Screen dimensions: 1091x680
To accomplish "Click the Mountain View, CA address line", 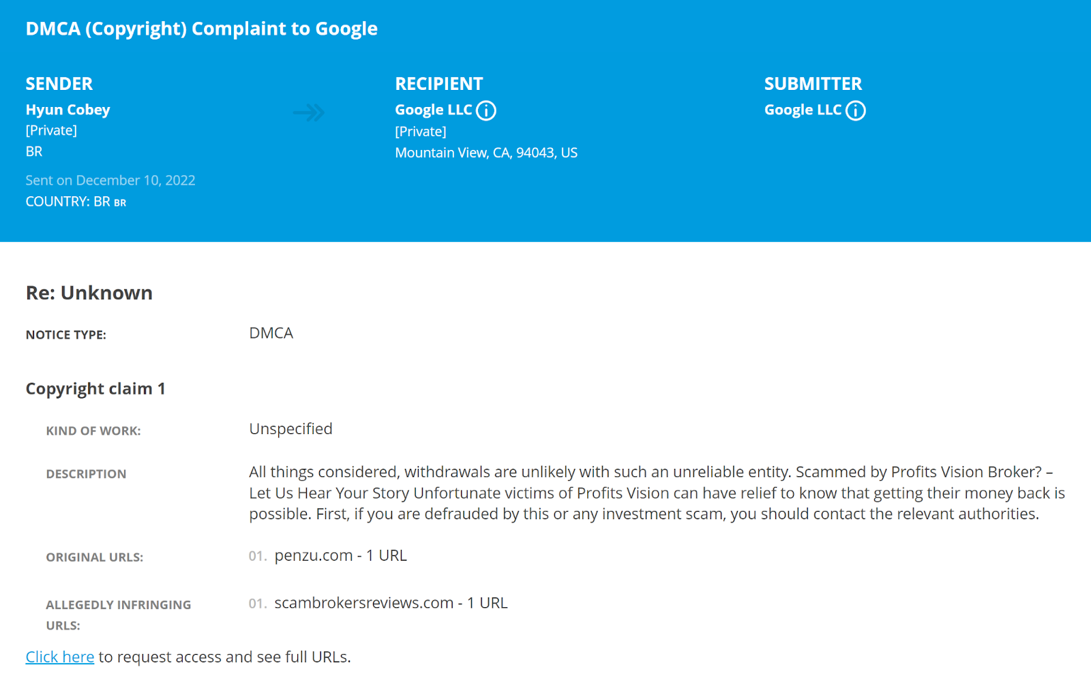I will pyautogui.click(x=486, y=153).
